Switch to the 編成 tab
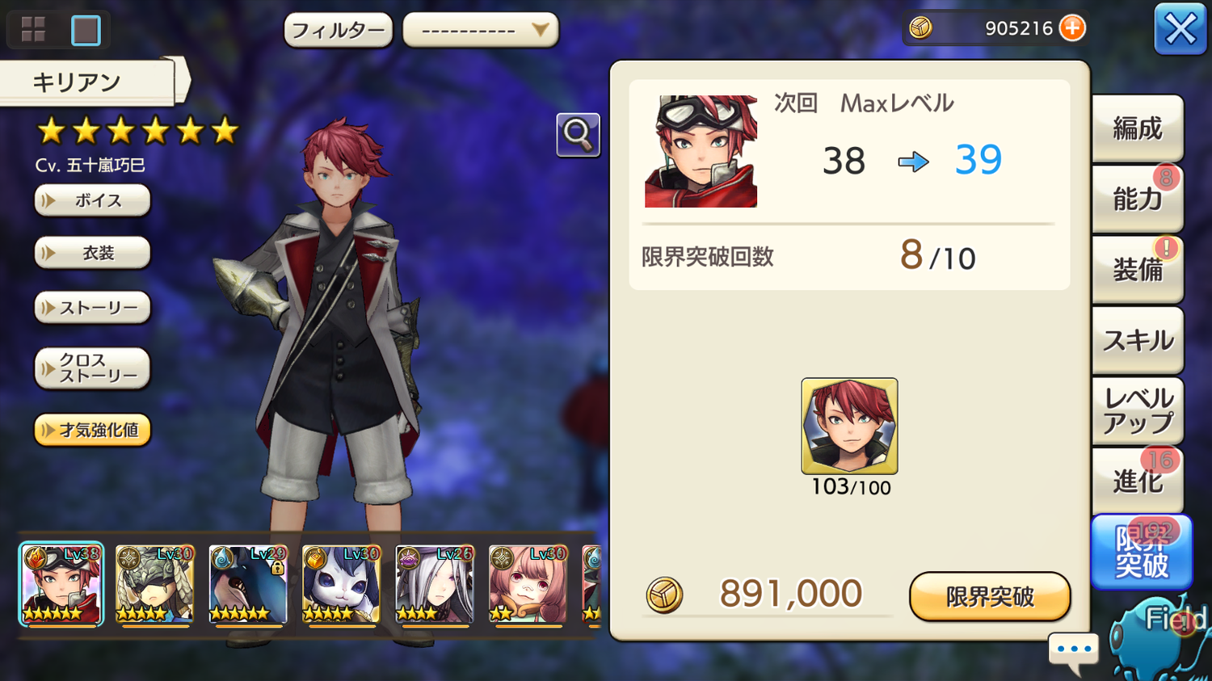This screenshot has height=681, width=1212. pos(1137,128)
